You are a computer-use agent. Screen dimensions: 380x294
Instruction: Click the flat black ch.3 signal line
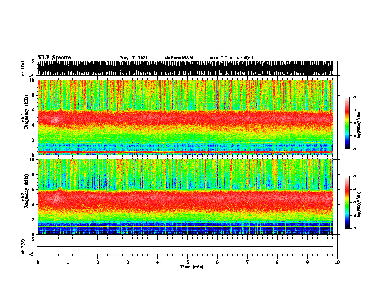tap(185, 246)
